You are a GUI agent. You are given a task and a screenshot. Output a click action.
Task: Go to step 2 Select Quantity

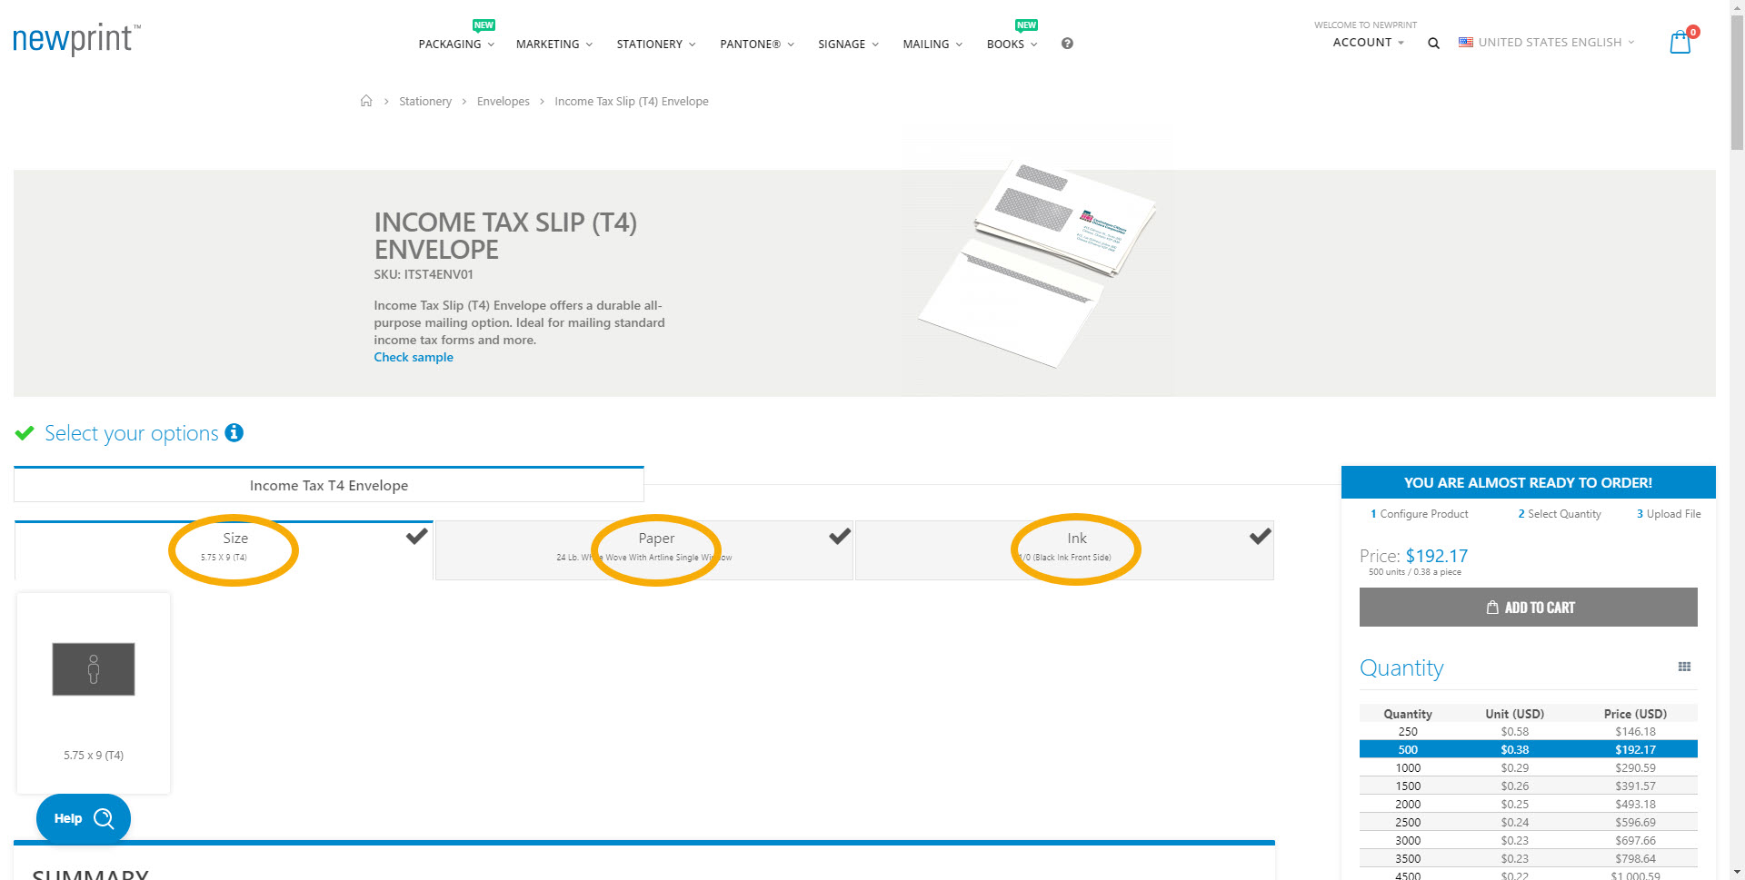1560,514
